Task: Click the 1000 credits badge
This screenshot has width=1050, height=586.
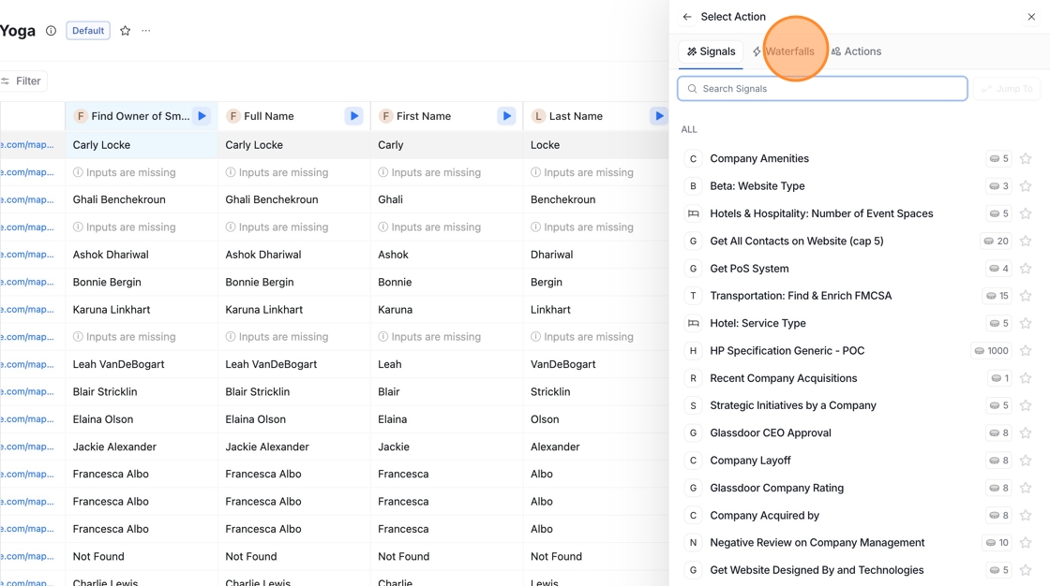Action: pos(991,350)
